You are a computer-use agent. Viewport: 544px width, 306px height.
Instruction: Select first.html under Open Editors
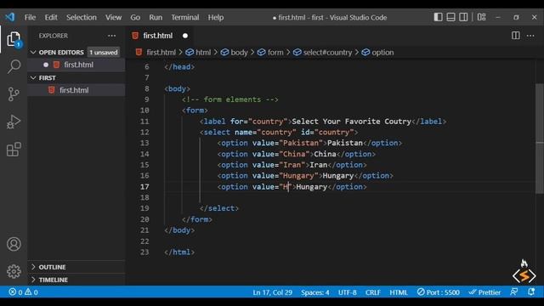76,65
